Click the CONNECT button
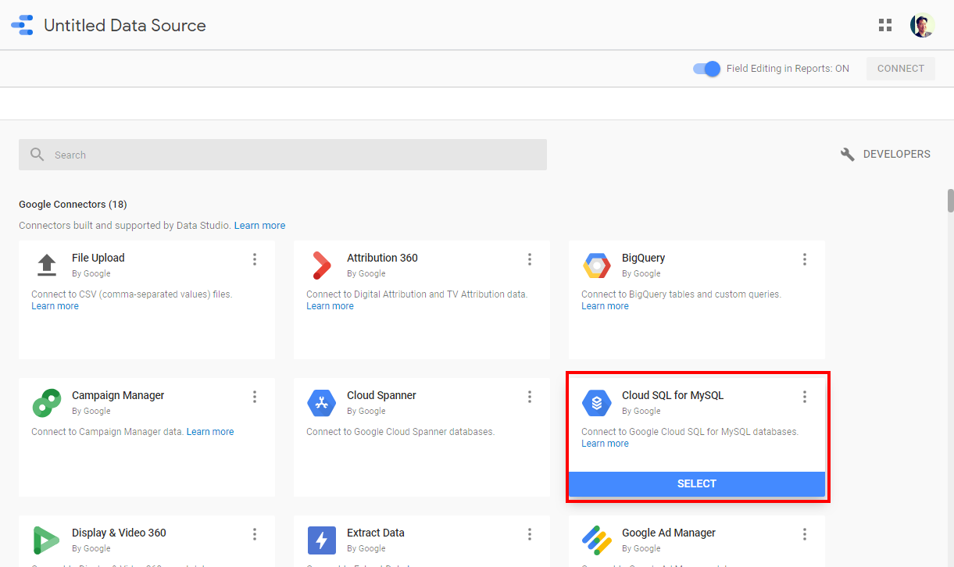This screenshot has height=567, width=954. pyautogui.click(x=900, y=69)
